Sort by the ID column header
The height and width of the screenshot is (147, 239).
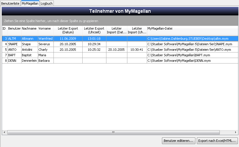(5, 30)
